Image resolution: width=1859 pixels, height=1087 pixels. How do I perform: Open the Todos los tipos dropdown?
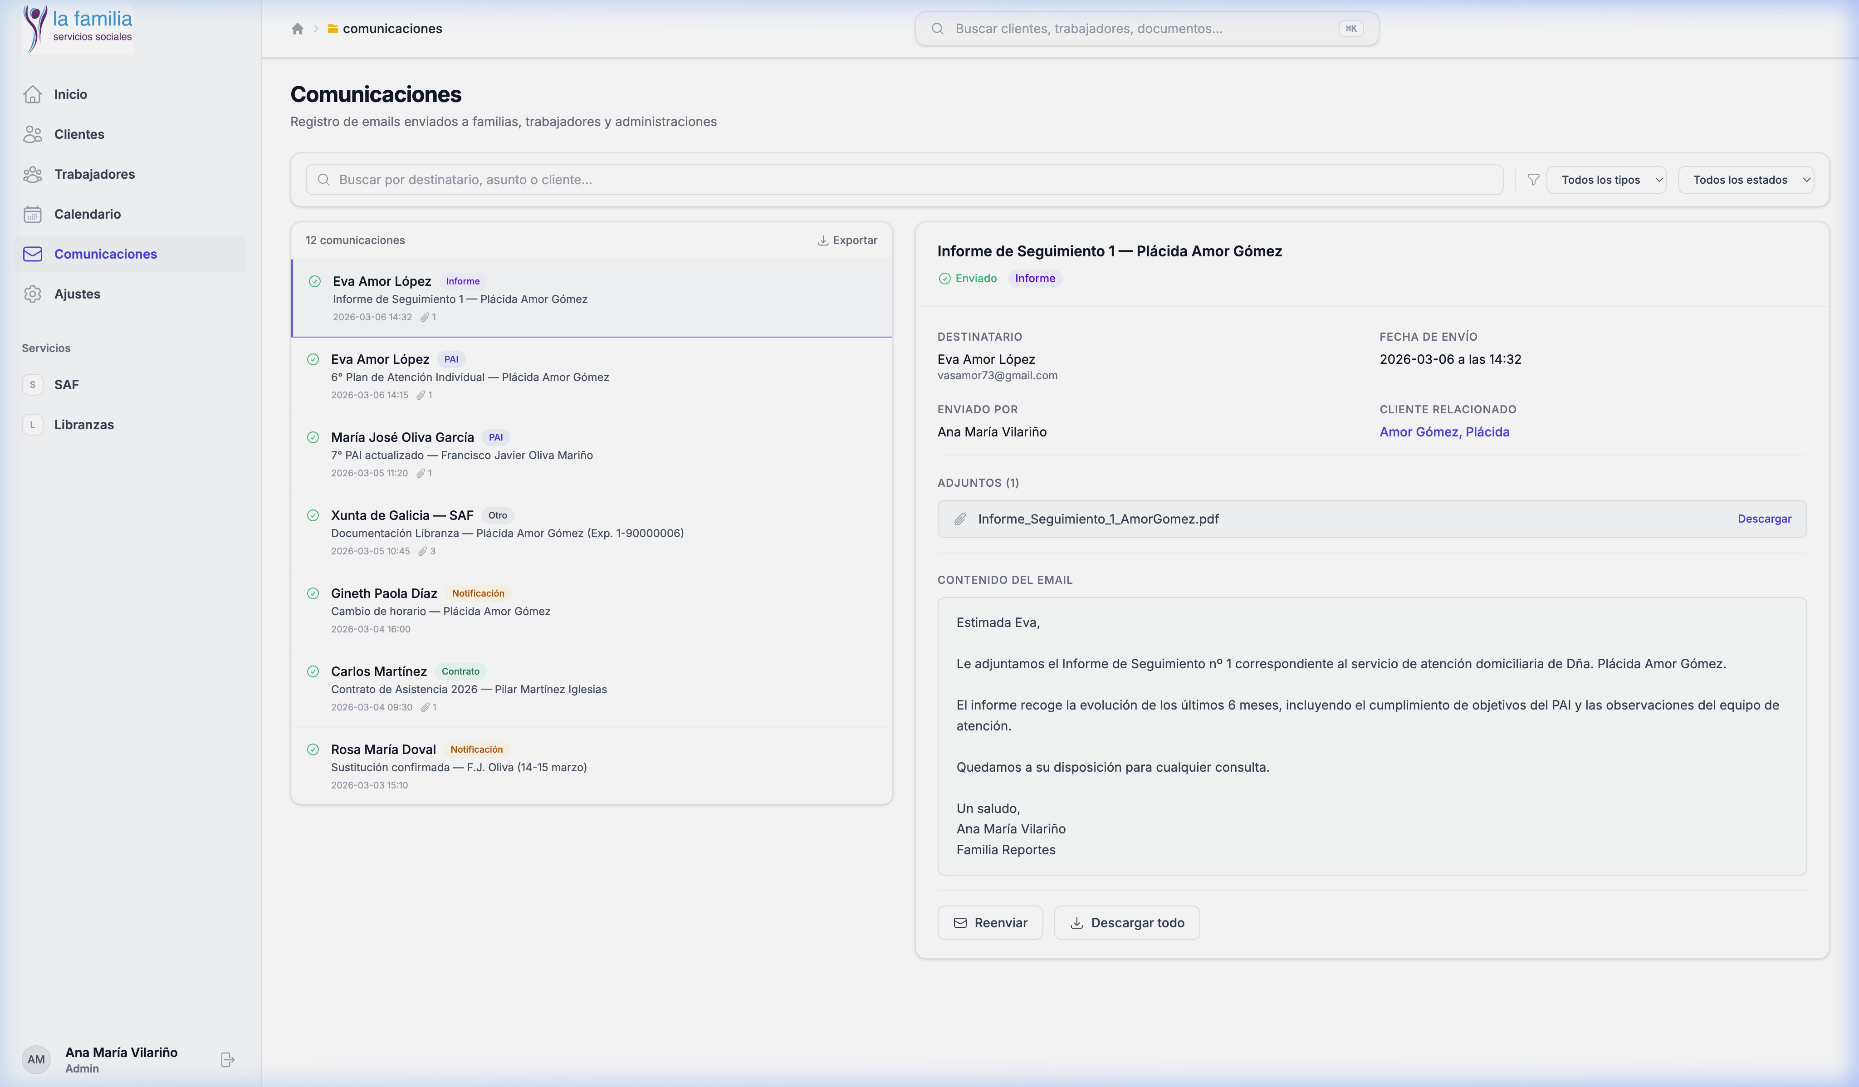[1607, 179]
